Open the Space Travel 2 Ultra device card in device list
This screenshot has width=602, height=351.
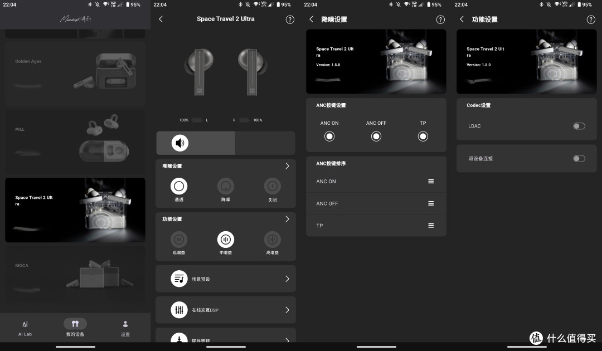(75, 210)
